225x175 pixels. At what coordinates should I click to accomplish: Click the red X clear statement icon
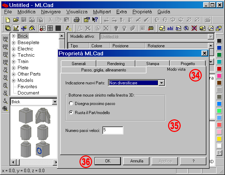tap(194, 28)
